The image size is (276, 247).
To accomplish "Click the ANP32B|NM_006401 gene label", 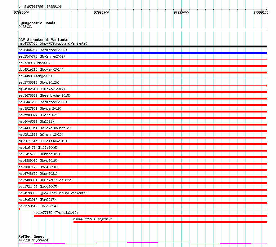I will 33,240.
